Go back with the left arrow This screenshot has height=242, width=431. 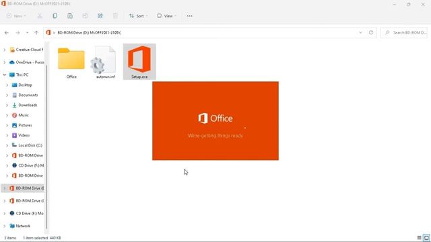pyautogui.click(x=7, y=33)
